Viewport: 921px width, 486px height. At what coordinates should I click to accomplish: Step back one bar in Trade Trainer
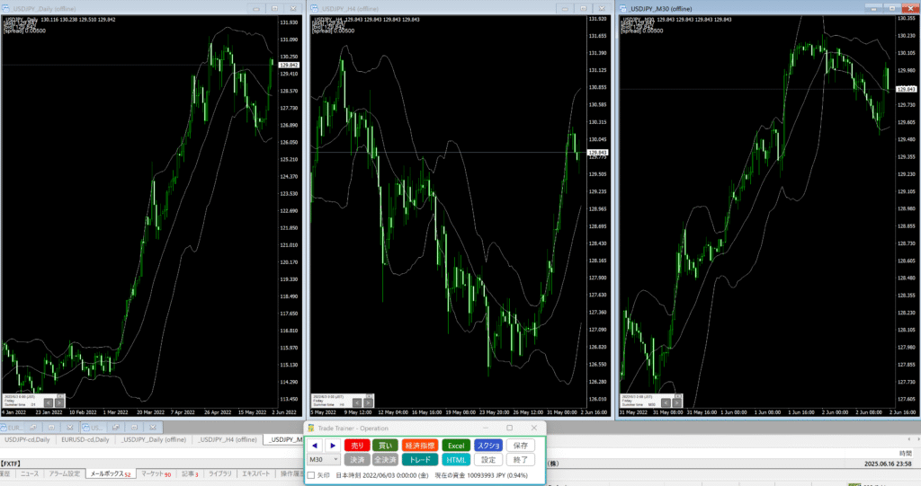click(314, 446)
